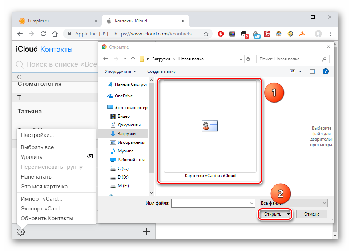Click the Поиск: Новая папка search box
This screenshot has height=251, width=350.
[293, 59]
